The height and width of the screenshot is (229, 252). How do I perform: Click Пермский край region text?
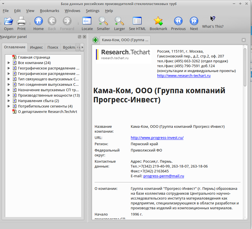pyautogui.click(x=144, y=144)
